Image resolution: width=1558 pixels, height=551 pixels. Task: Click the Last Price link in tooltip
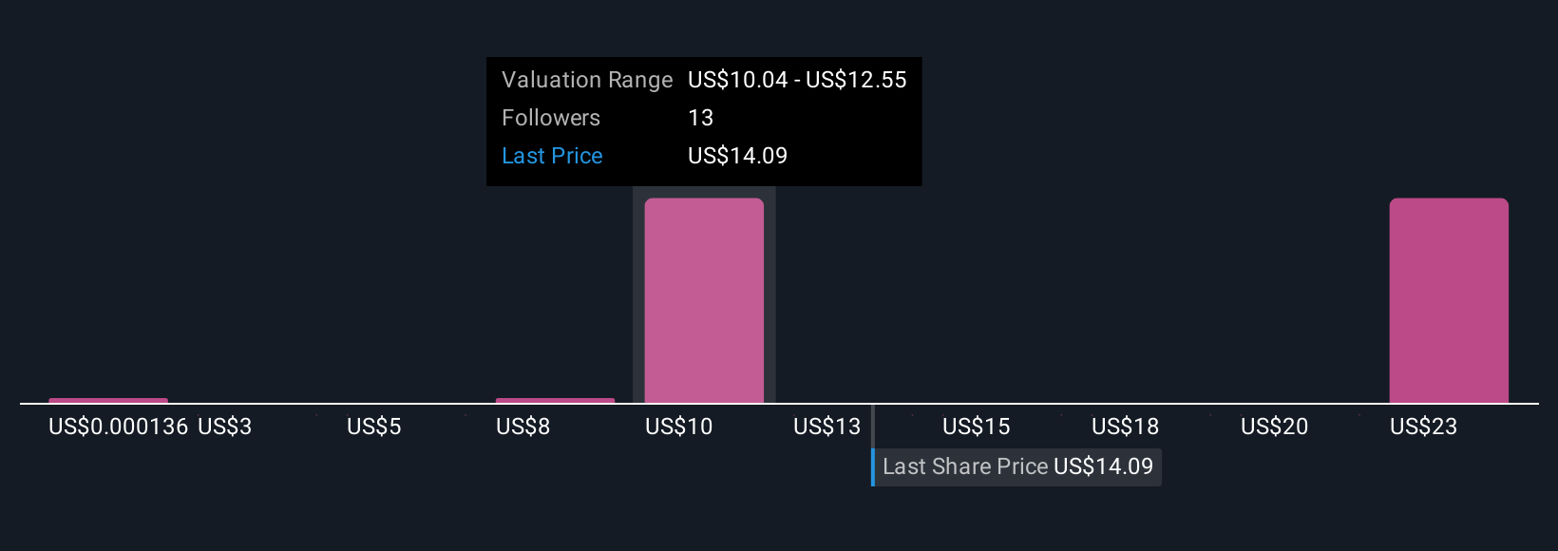[552, 156]
